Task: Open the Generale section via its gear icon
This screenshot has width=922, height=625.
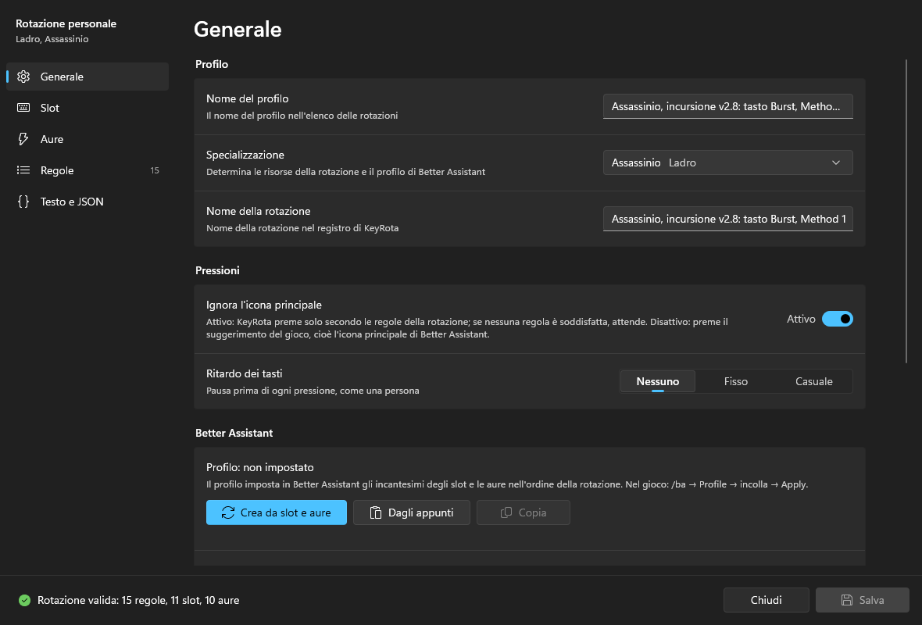Action: 23,77
